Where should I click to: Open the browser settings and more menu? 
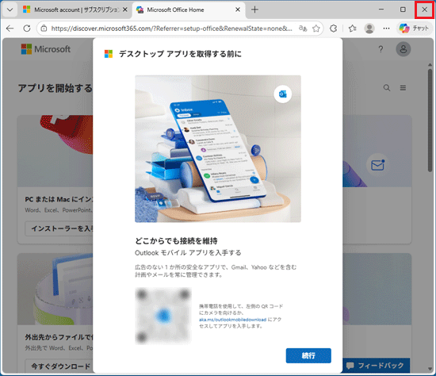(386, 28)
